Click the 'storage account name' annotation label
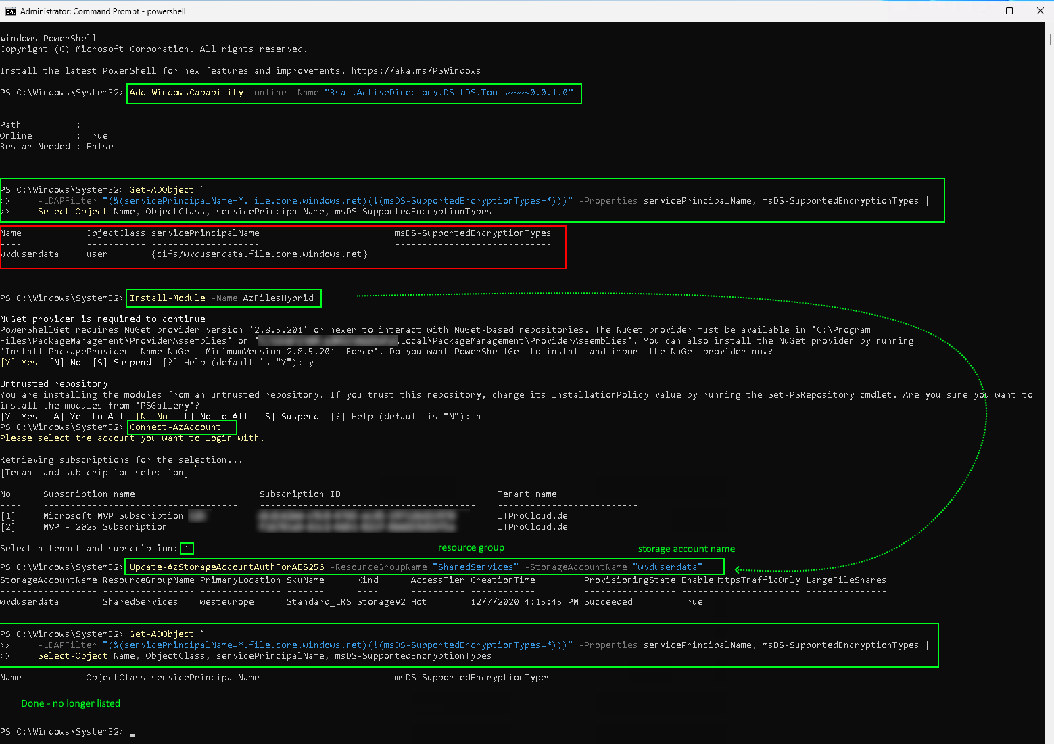 (x=686, y=549)
